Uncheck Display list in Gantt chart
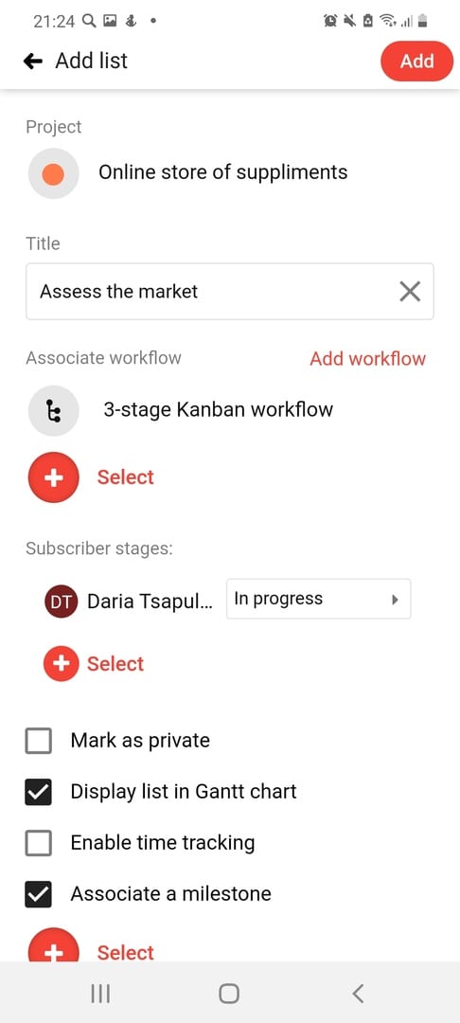 tap(39, 792)
